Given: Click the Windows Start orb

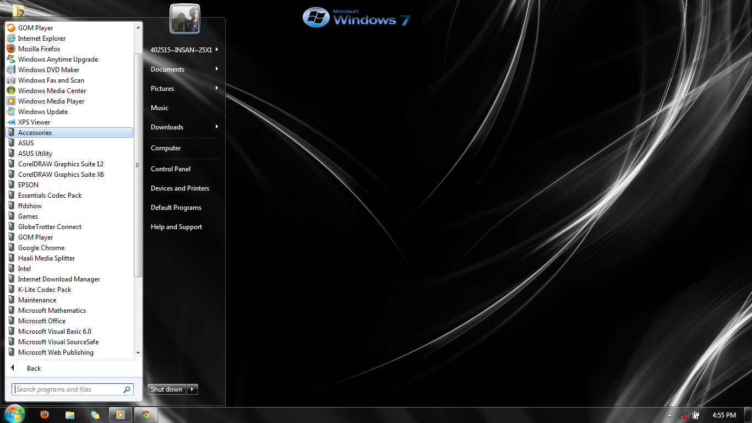Looking at the screenshot, I should coord(14,414).
